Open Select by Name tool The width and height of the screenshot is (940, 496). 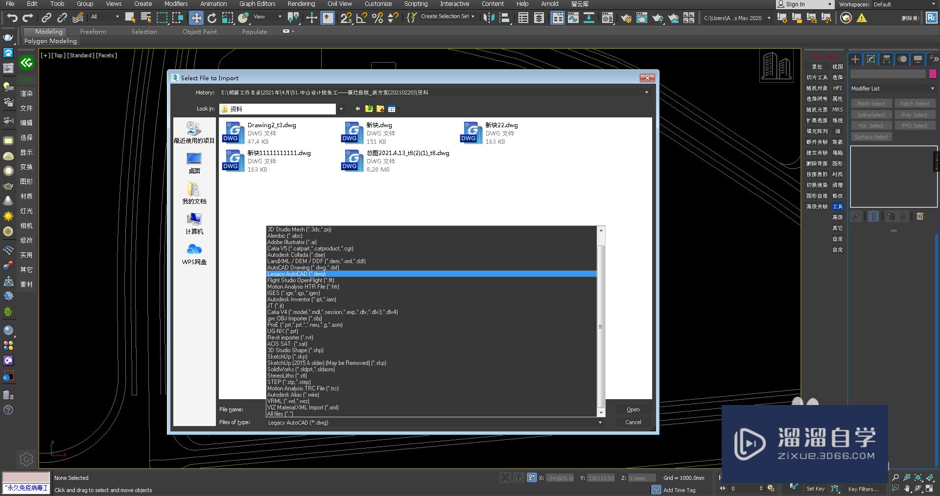click(146, 18)
